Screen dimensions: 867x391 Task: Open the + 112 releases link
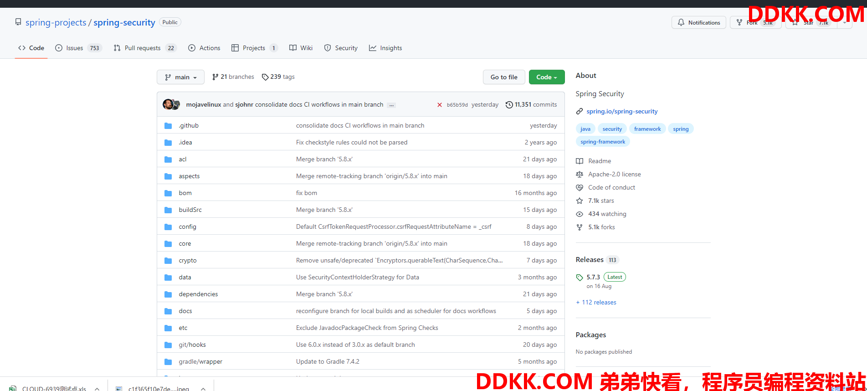[596, 302]
